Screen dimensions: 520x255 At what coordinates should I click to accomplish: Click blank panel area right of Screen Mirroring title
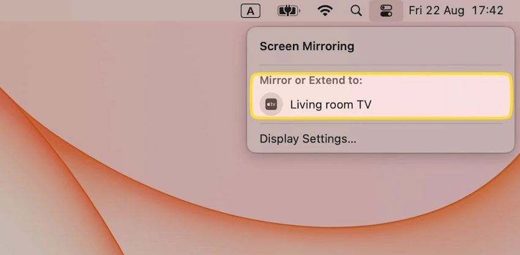434,46
